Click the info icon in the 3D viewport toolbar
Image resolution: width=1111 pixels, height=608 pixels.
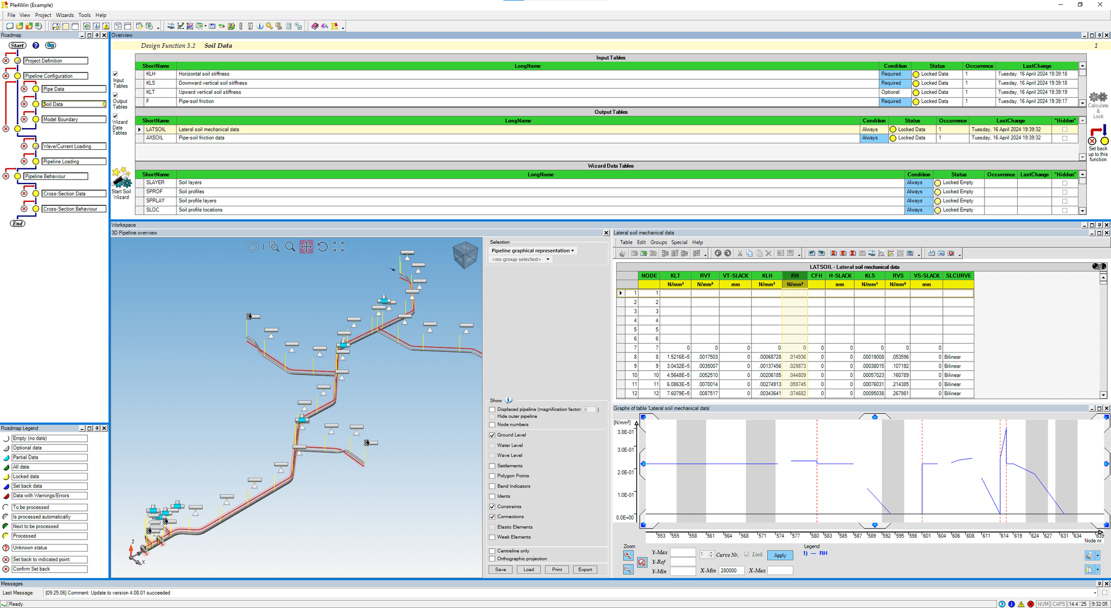[x=253, y=246]
